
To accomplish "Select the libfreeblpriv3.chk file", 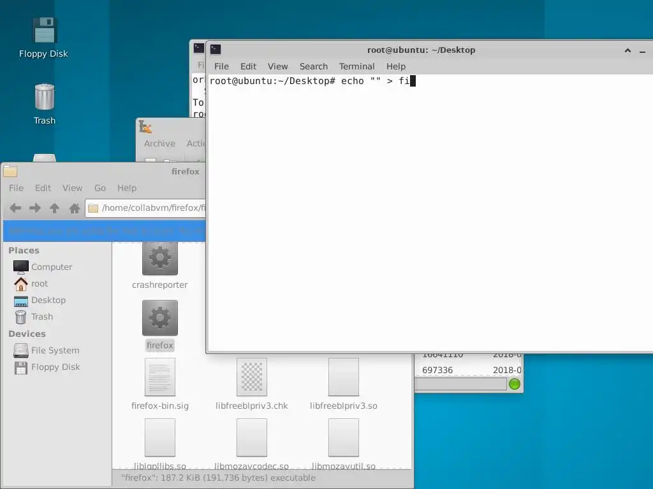I will coord(251,377).
